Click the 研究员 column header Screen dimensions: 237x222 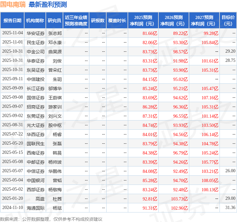pyautogui.click(x=54, y=21)
